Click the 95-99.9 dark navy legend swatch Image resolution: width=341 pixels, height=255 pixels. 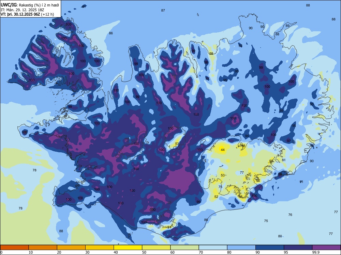point(298,248)
